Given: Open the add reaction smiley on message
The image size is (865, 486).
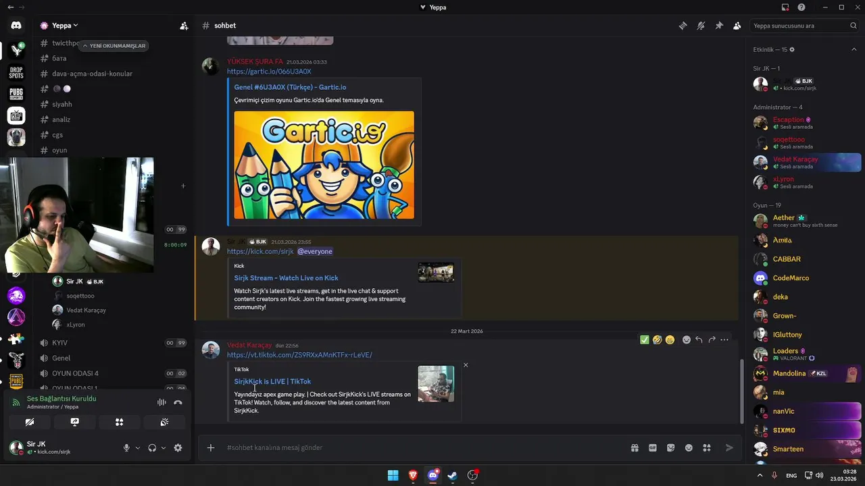Looking at the screenshot, I should 687,340.
